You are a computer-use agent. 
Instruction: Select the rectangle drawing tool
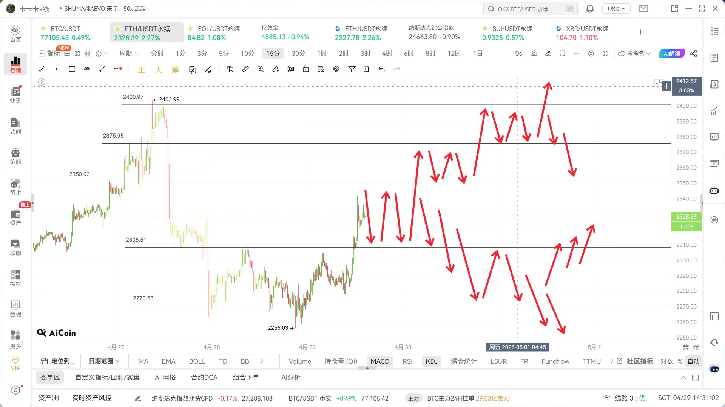tap(72, 69)
